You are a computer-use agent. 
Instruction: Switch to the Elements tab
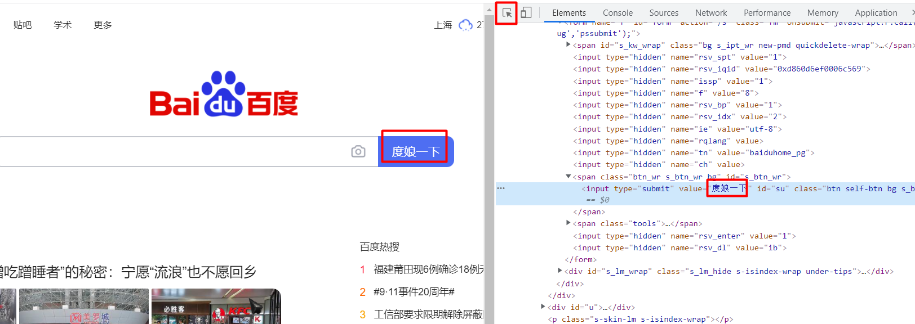pos(569,13)
